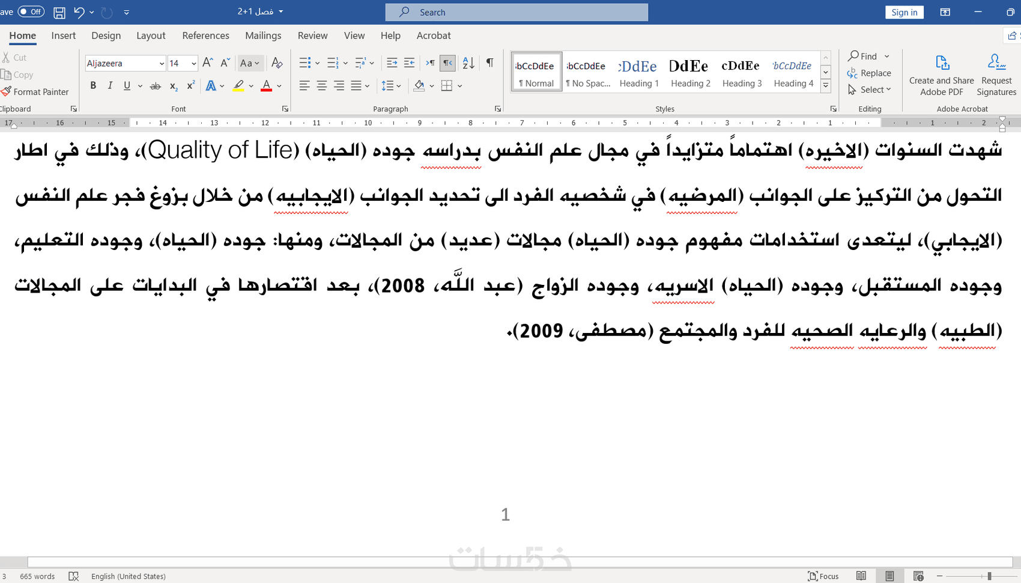
Task: Open Create and Share Adobe PDF
Action: tap(942, 76)
